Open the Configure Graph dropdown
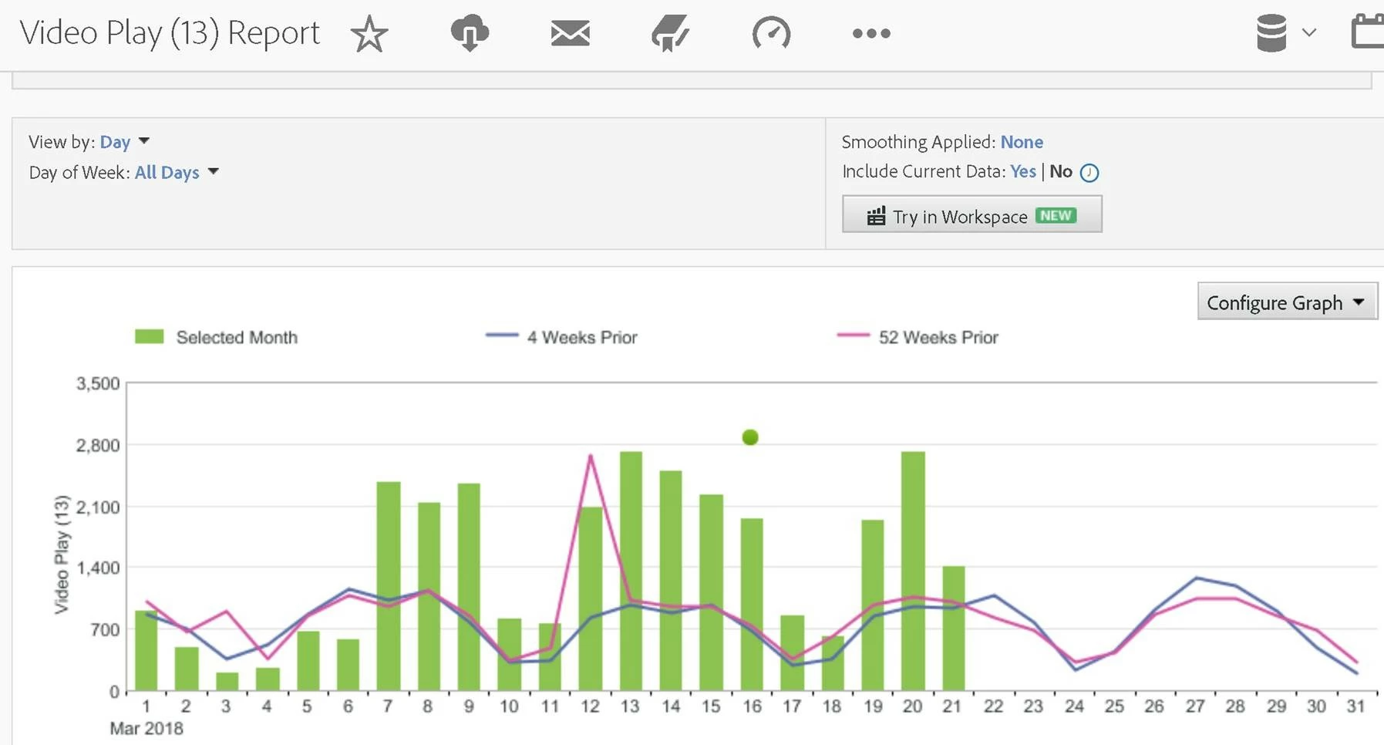The height and width of the screenshot is (745, 1384). click(1287, 302)
